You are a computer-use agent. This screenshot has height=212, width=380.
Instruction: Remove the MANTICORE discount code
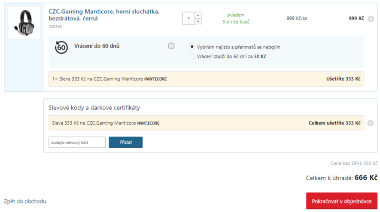pos(370,123)
